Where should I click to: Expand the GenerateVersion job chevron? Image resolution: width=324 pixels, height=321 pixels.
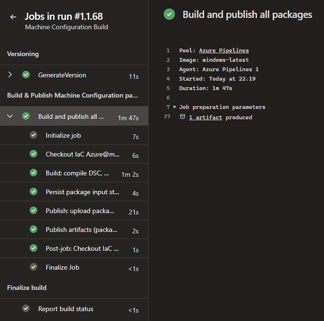point(10,74)
